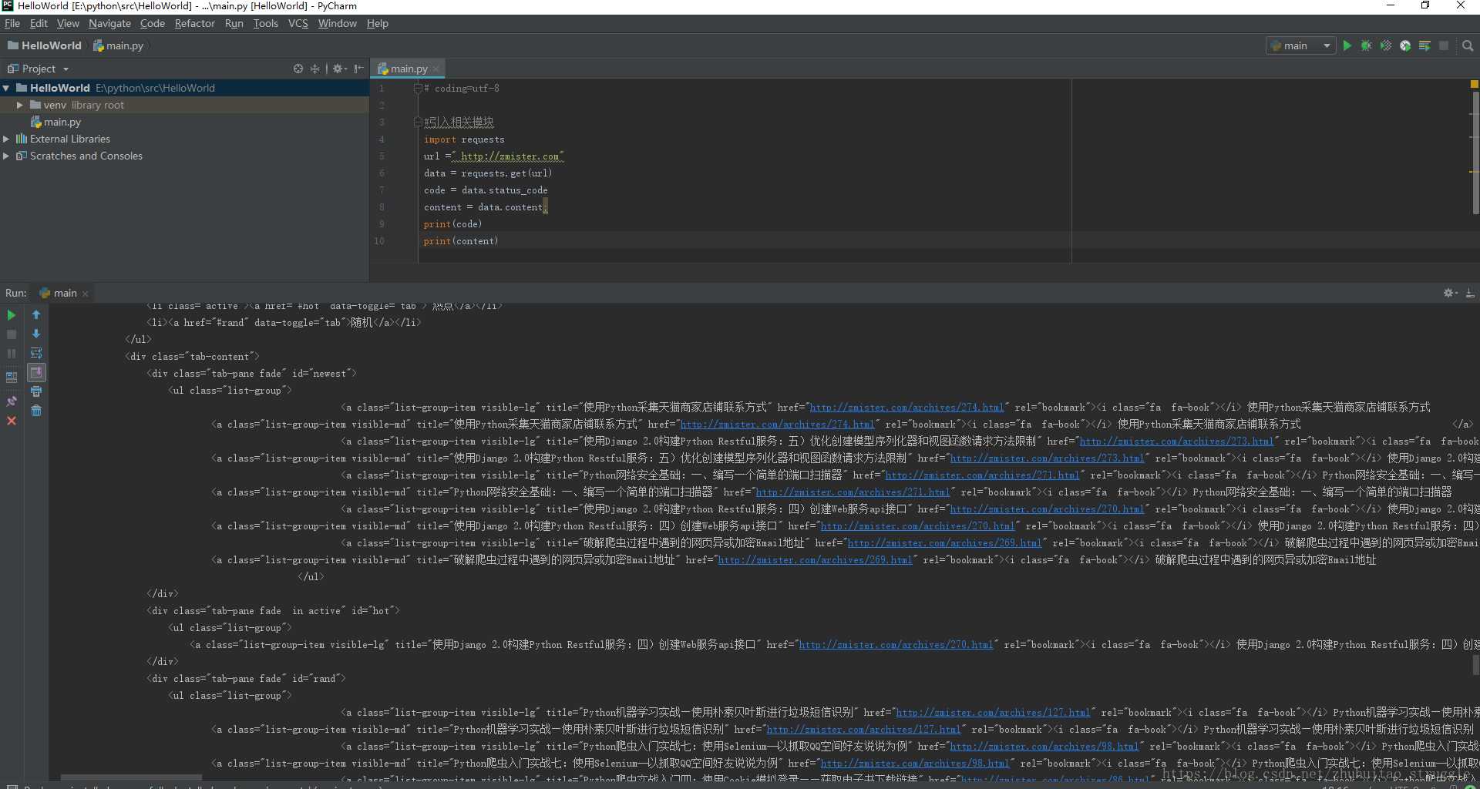Close the Run panel with the red X

pyautogui.click(x=12, y=421)
